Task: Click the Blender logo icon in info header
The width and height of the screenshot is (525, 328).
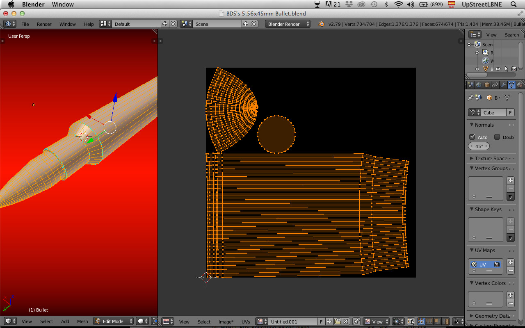Action: click(x=321, y=24)
